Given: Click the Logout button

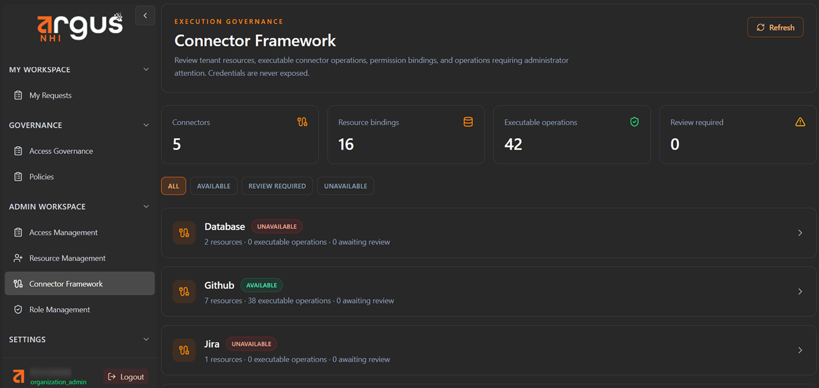Looking at the screenshot, I should pyautogui.click(x=126, y=377).
